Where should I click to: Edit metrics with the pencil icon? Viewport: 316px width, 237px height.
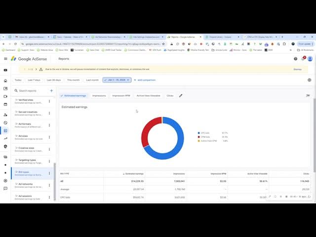[x=181, y=96]
